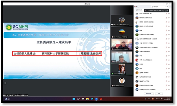Expand hidden system tray icons chevron

pos(143,99)
